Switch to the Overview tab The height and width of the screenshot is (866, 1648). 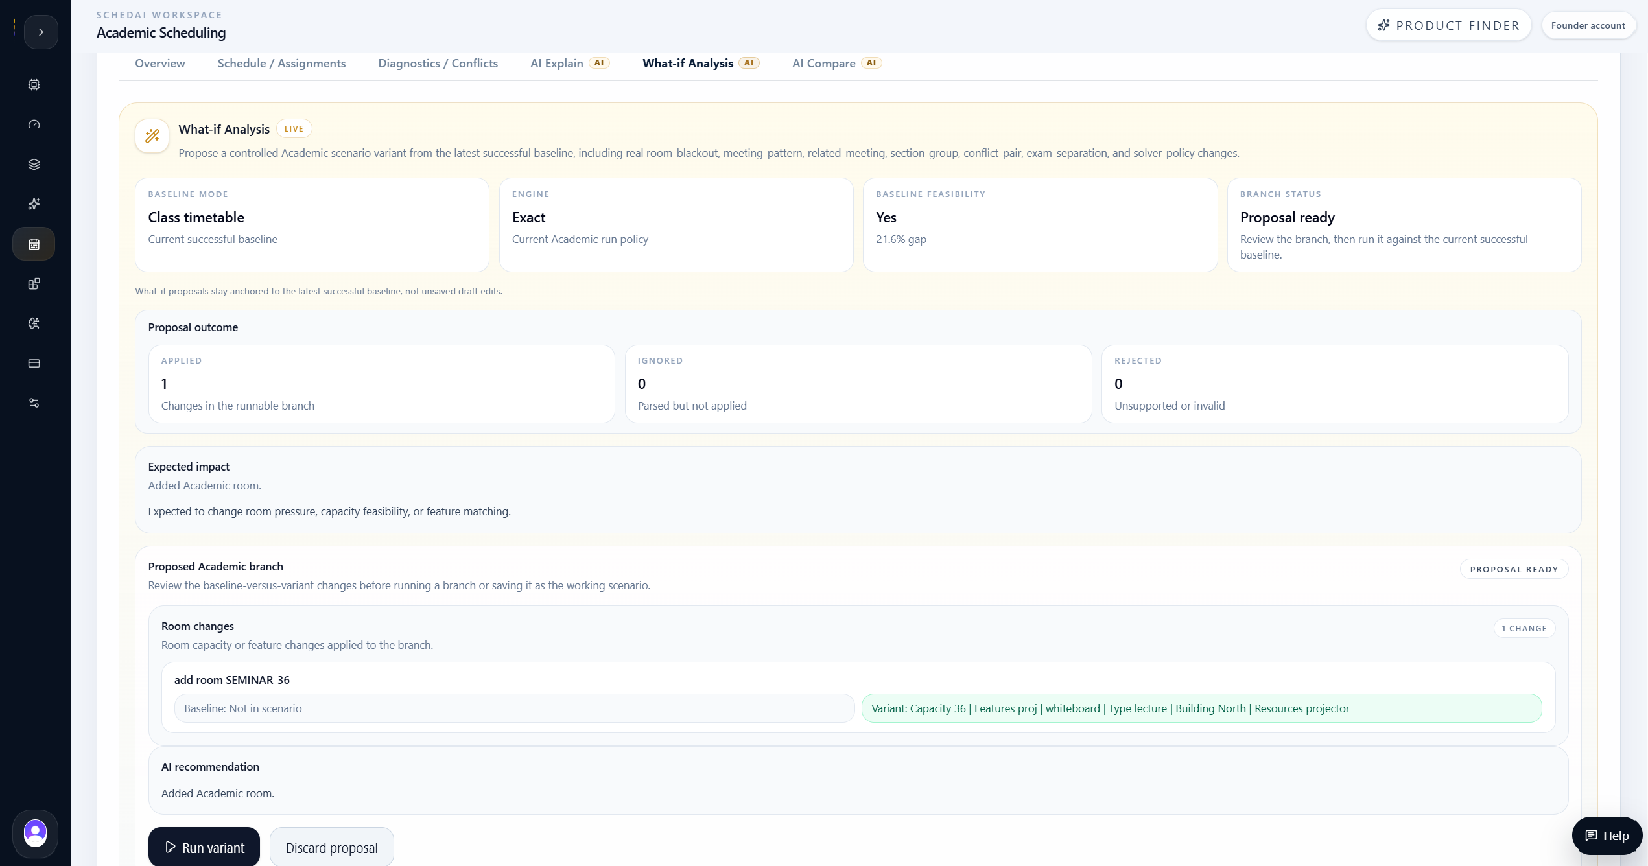click(x=160, y=64)
